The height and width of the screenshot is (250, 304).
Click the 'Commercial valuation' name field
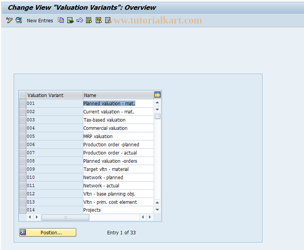pos(118,128)
